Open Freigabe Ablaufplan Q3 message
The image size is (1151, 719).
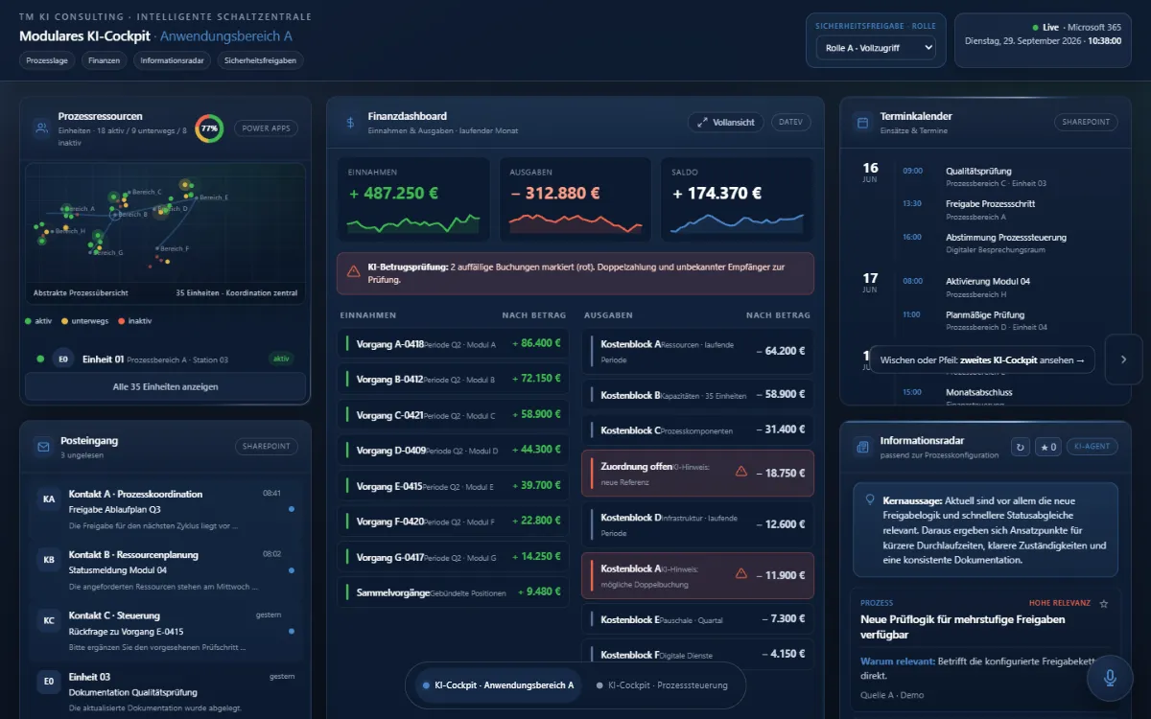pyautogui.click(x=165, y=509)
